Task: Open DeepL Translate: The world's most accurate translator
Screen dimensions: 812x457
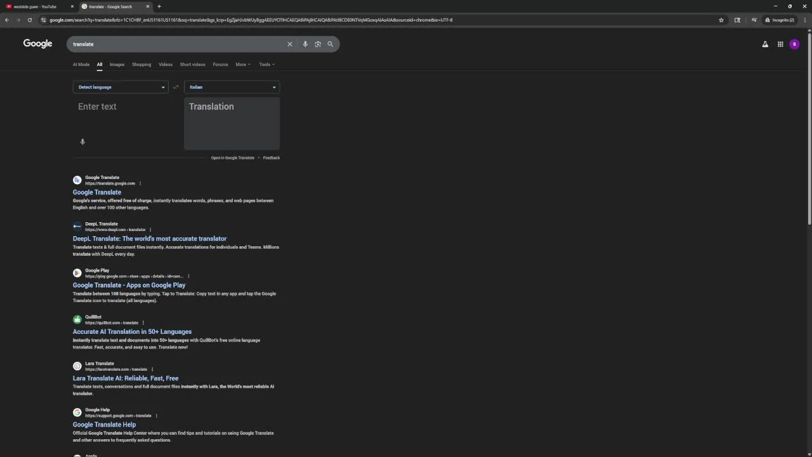Action: pyautogui.click(x=150, y=239)
